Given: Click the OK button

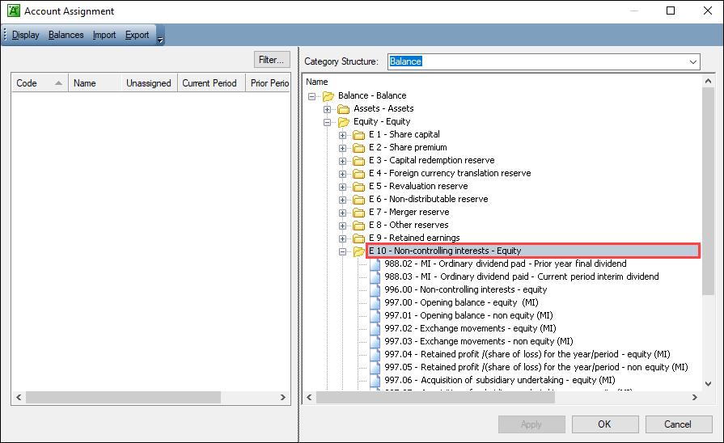Looking at the screenshot, I should pyautogui.click(x=604, y=424).
